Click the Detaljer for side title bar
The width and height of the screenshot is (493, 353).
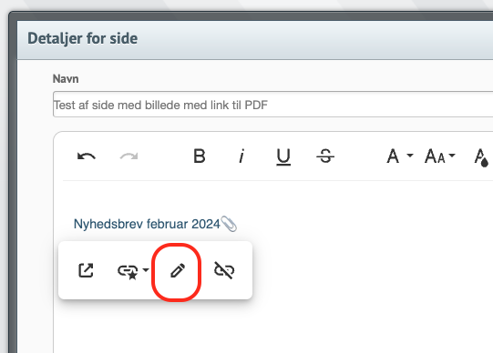(x=255, y=40)
